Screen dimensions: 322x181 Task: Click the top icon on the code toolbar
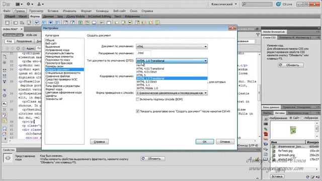click(5, 56)
